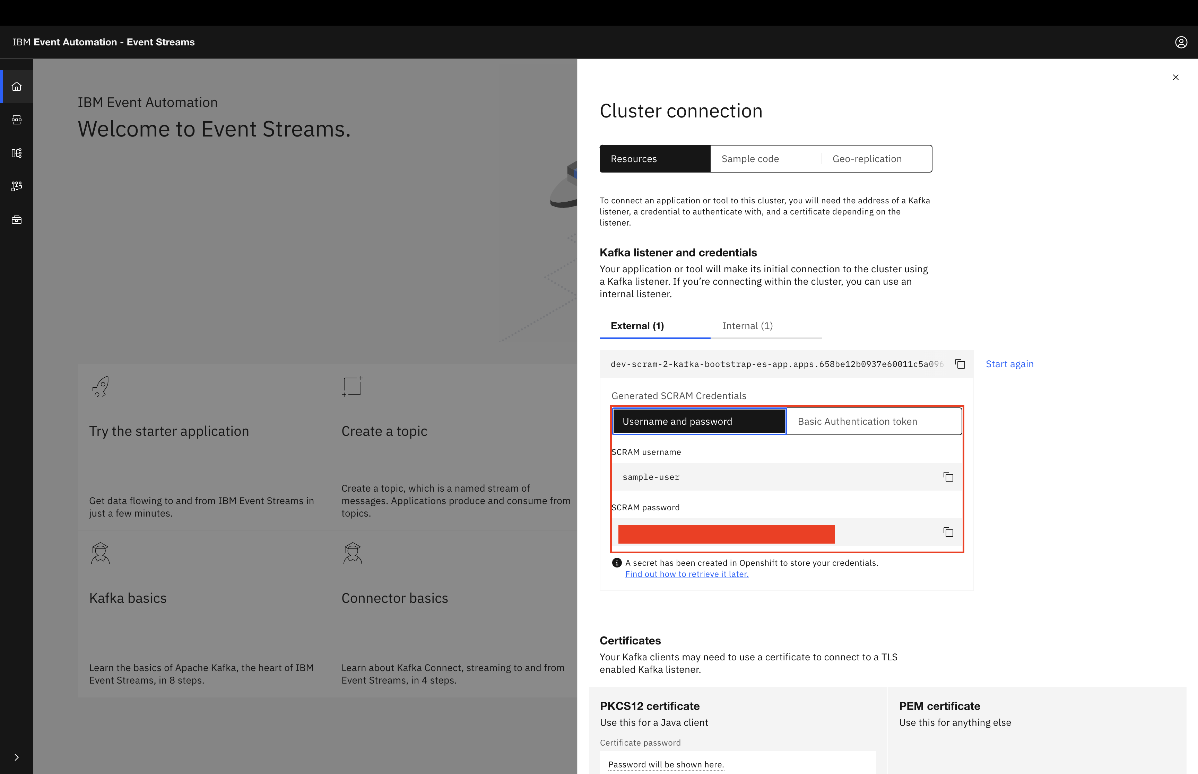Open the Toolbox sidebar icon
Image resolution: width=1198 pixels, height=774 pixels.
[17, 220]
